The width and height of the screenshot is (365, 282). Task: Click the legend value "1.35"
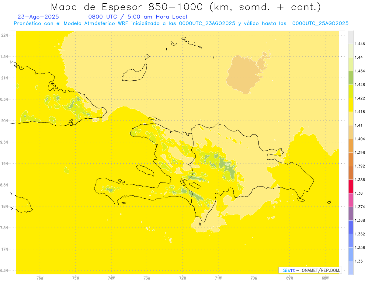click(359, 261)
